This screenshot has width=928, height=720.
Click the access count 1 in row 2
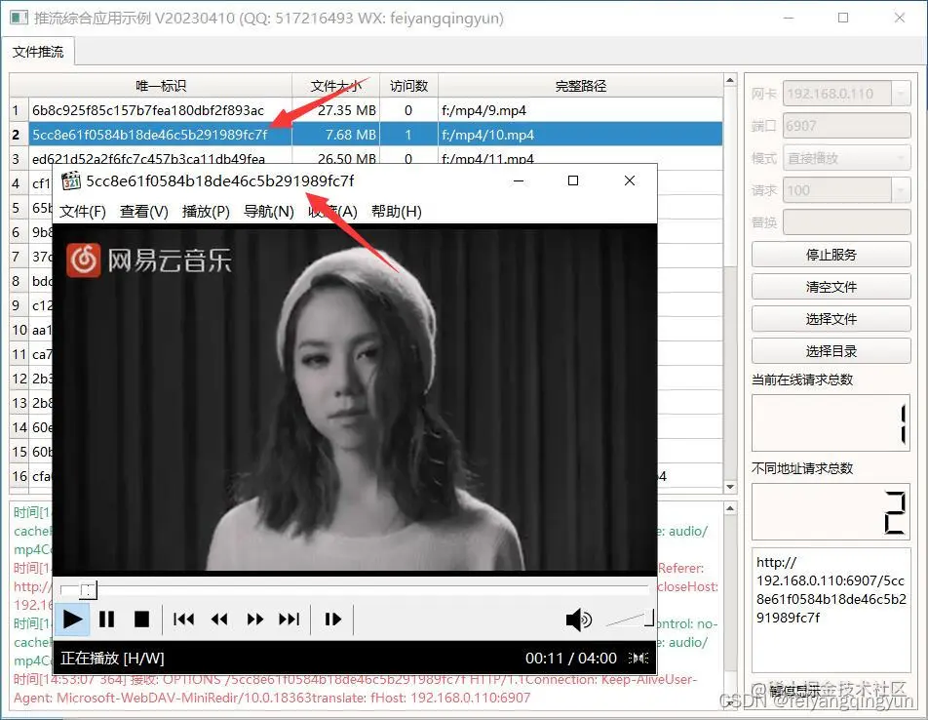[x=408, y=135]
